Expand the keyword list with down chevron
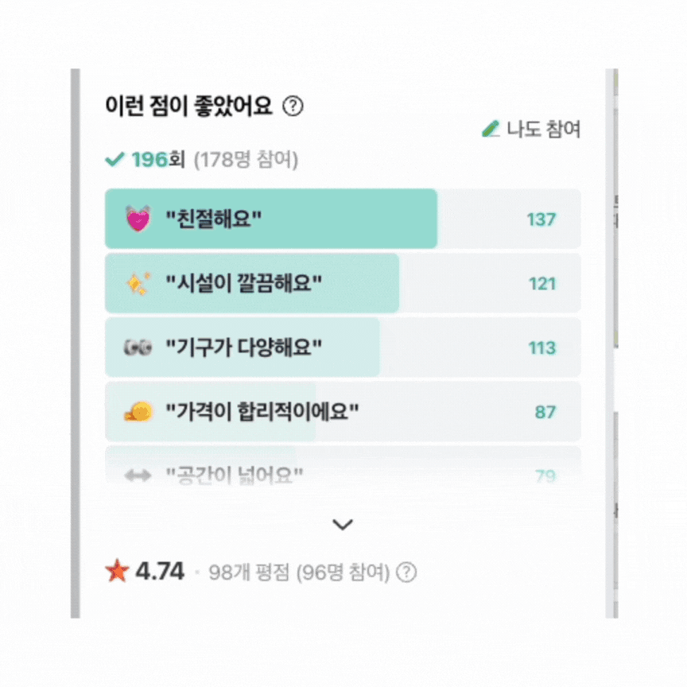The height and width of the screenshot is (687, 687). 343,525
